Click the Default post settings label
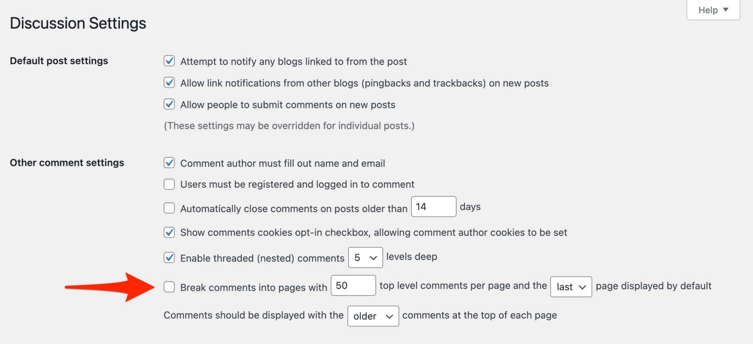The height and width of the screenshot is (344, 753). point(58,61)
